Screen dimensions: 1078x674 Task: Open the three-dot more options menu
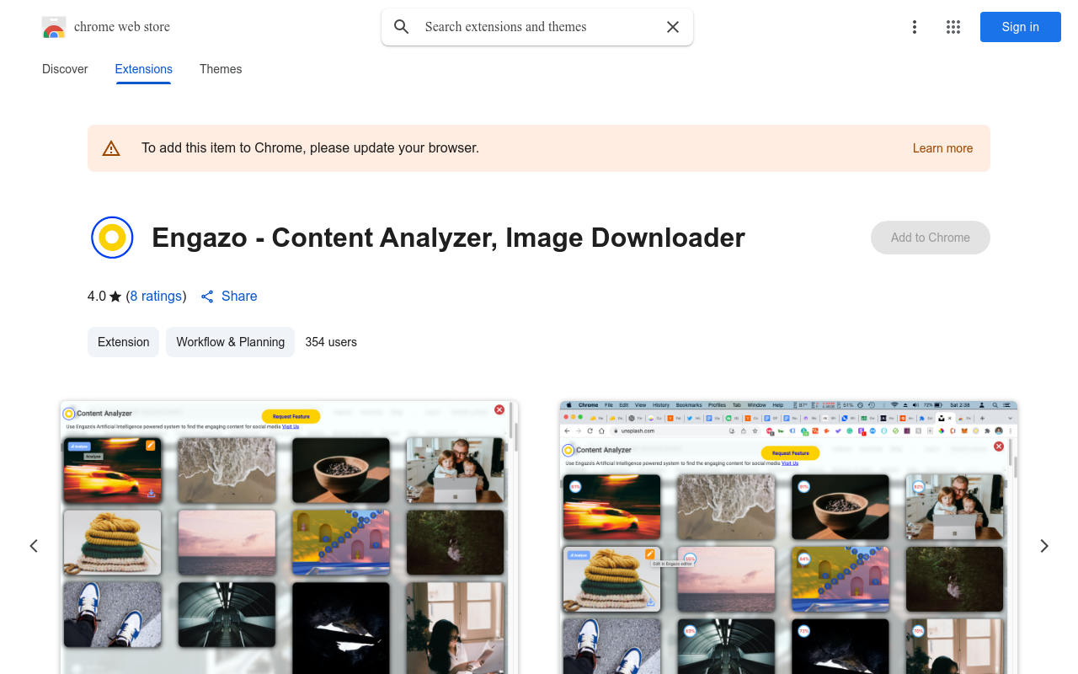pos(915,27)
